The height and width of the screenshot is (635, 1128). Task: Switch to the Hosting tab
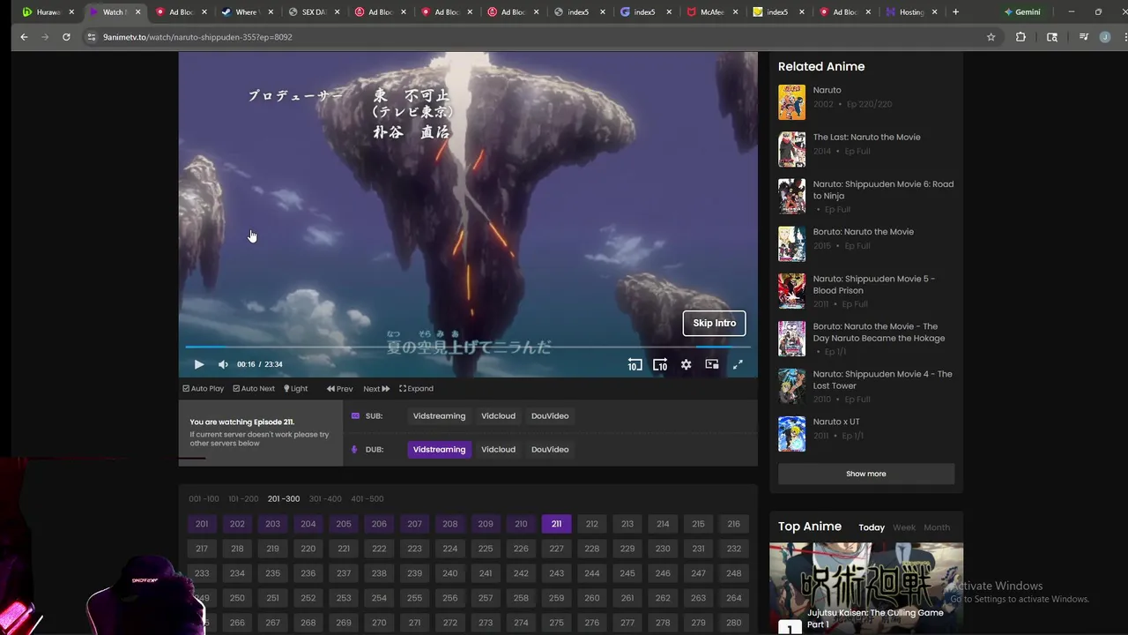coord(911,12)
